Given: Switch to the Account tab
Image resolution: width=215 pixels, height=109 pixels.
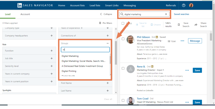Looking at the screenshot, I should pyautogui.click(x=25, y=14).
